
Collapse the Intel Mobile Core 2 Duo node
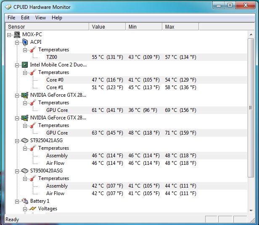point(17,66)
